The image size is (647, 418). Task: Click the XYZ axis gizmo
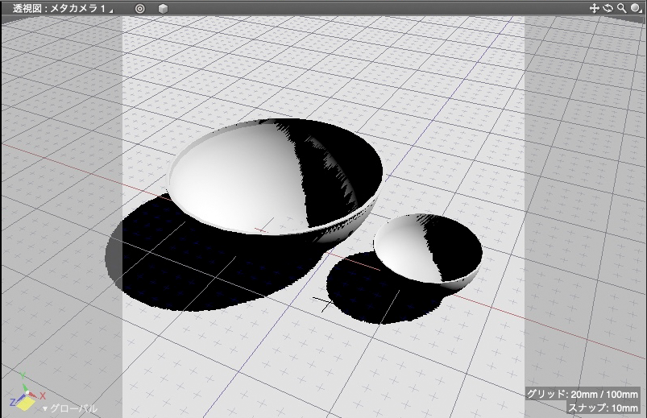tap(27, 391)
